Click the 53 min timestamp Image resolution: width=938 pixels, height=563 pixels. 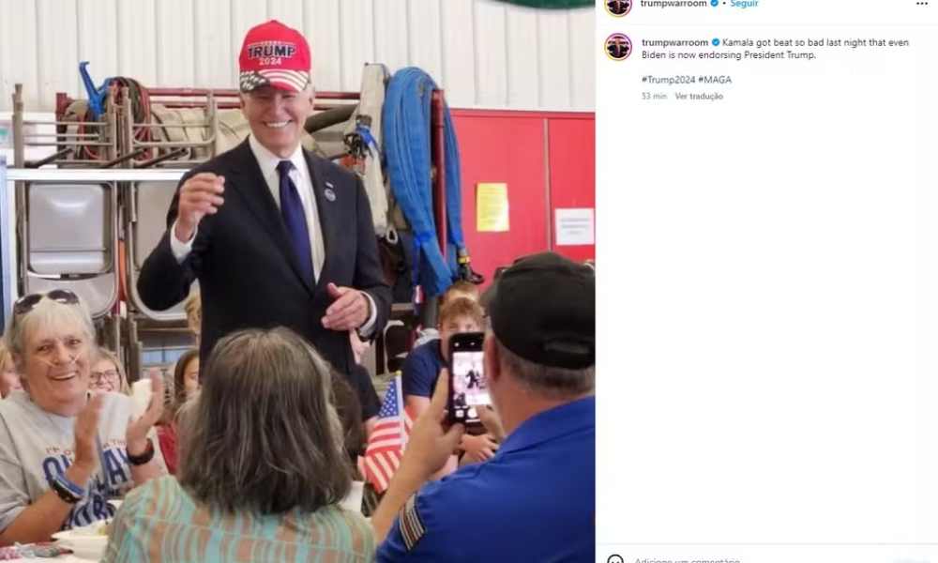click(654, 96)
